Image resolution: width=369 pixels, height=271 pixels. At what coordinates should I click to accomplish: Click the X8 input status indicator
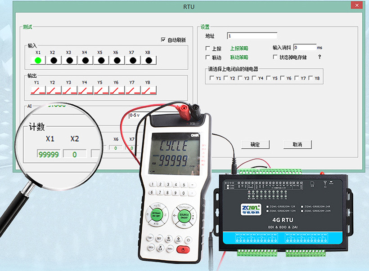click(148, 60)
